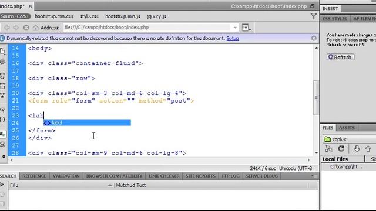Click the code view scroll up arrow

pos(316,48)
